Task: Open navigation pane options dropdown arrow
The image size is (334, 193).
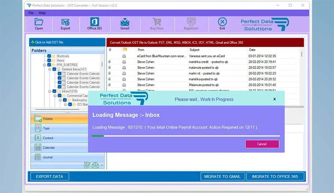Action: (x=102, y=165)
